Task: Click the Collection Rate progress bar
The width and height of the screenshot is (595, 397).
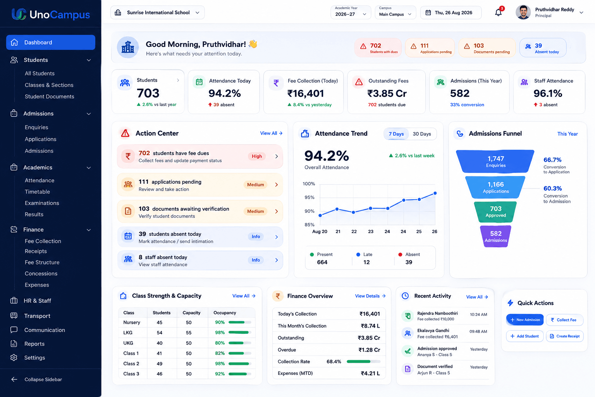Action: point(363,362)
